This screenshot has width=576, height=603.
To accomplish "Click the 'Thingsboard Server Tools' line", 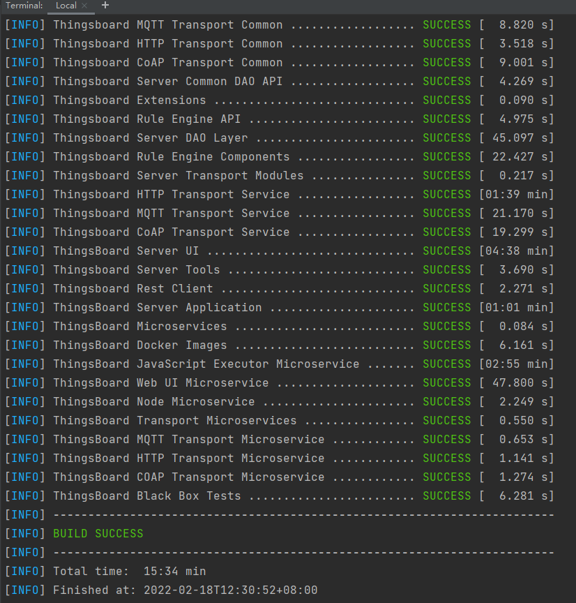I will 280,270.
